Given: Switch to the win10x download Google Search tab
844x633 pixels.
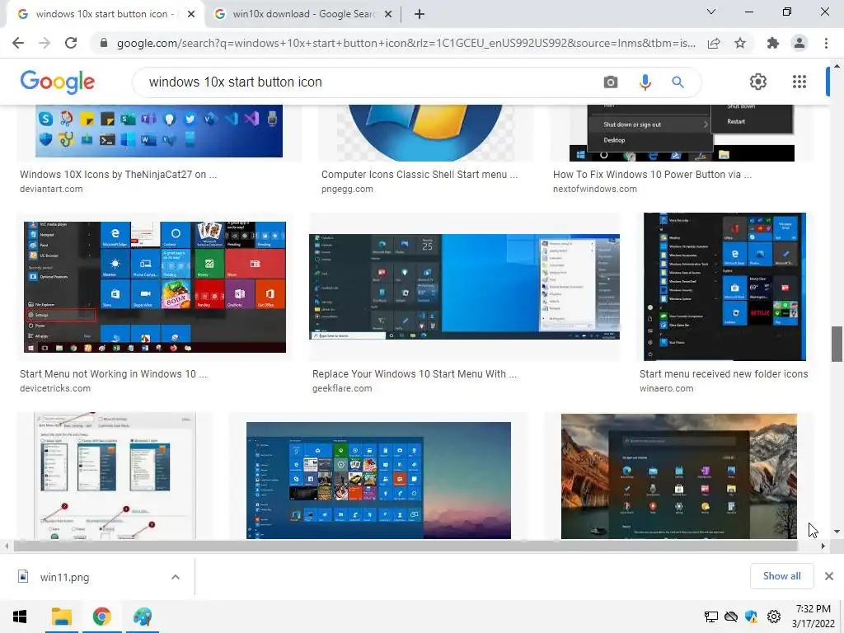Looking at the screenshot, I should 303,15.
